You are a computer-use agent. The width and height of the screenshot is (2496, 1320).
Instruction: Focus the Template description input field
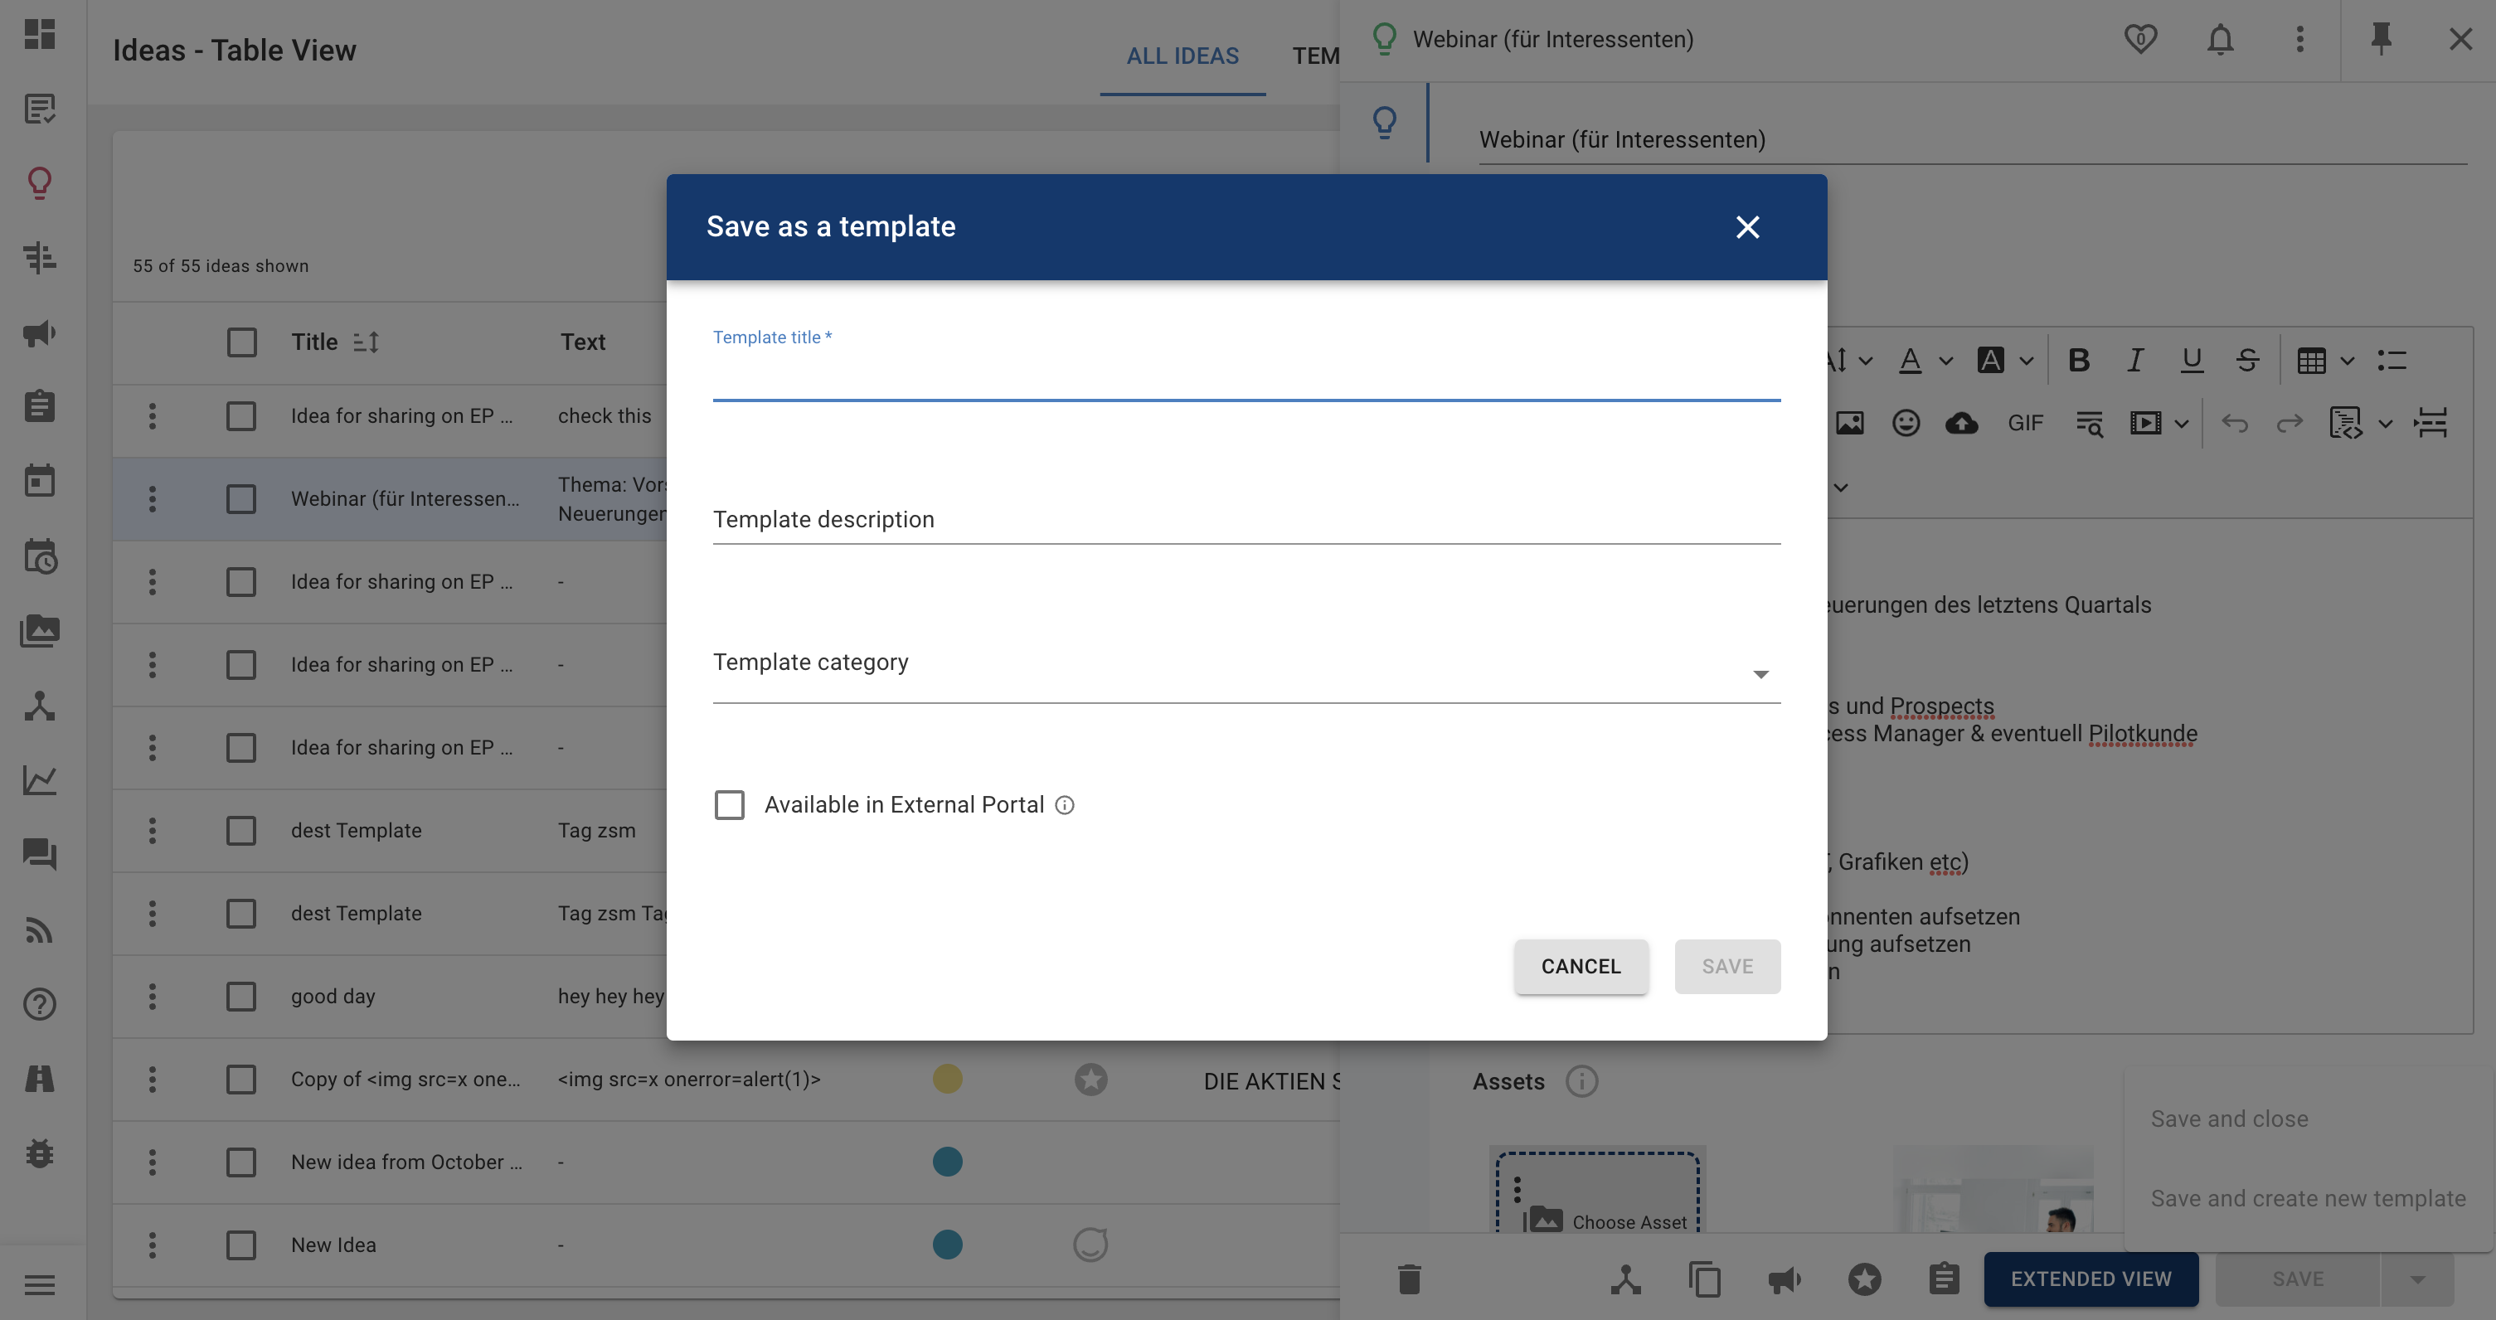1246,520
